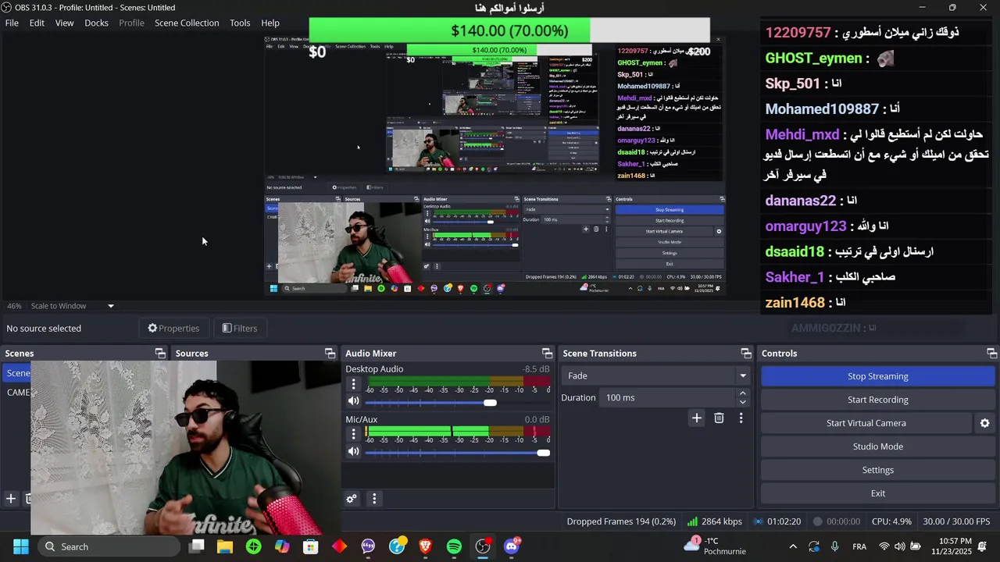
Task: Open View menu
Action: click(x=64, y=23)
